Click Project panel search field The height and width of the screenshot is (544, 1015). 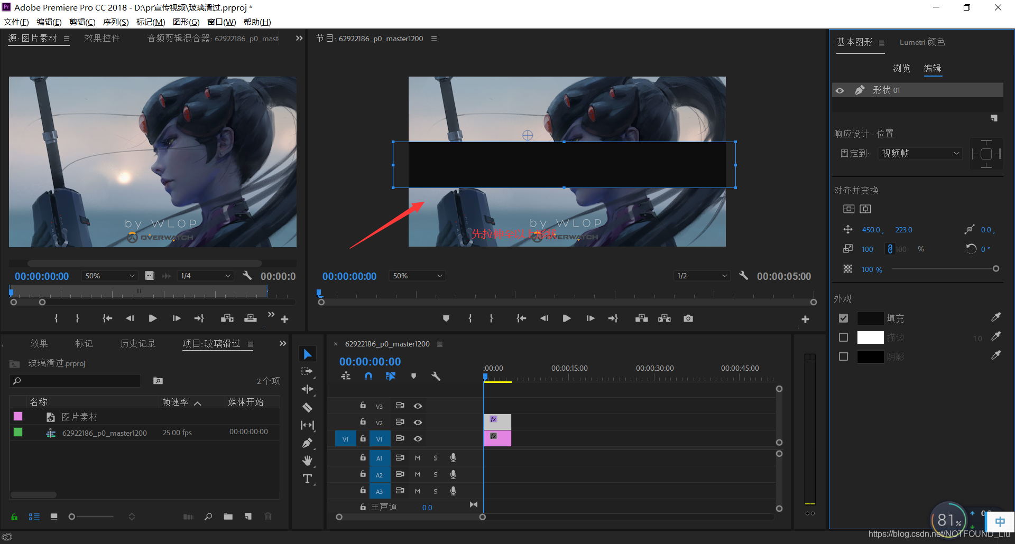pos(76,380)
